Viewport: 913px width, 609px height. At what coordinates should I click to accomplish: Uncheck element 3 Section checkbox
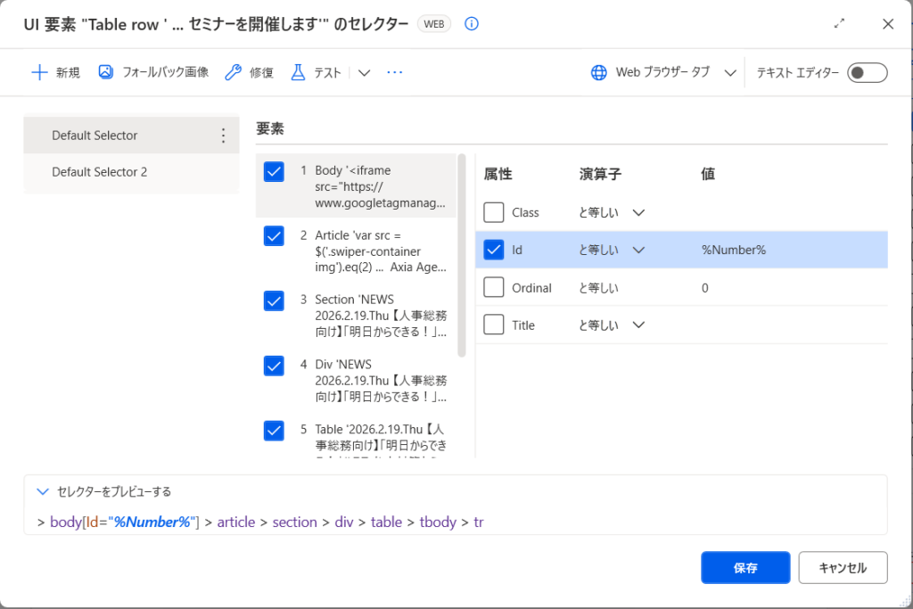click(274, 300)
